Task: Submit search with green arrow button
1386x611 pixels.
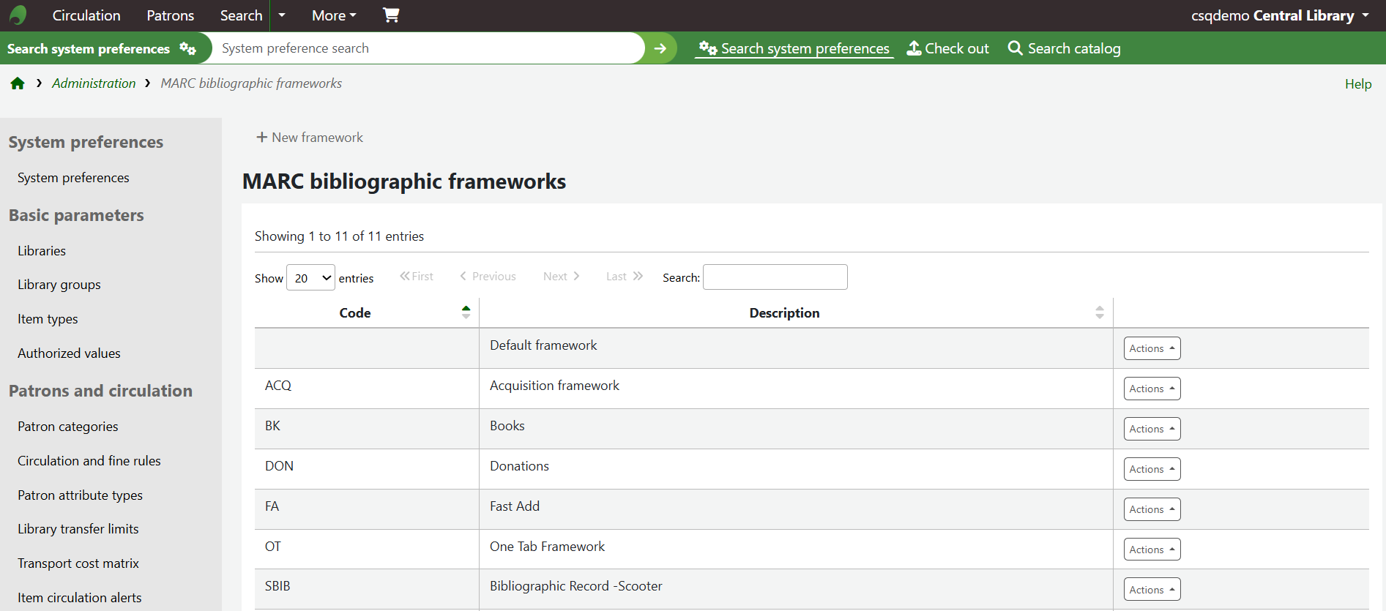Action: [x=660, y=48]
